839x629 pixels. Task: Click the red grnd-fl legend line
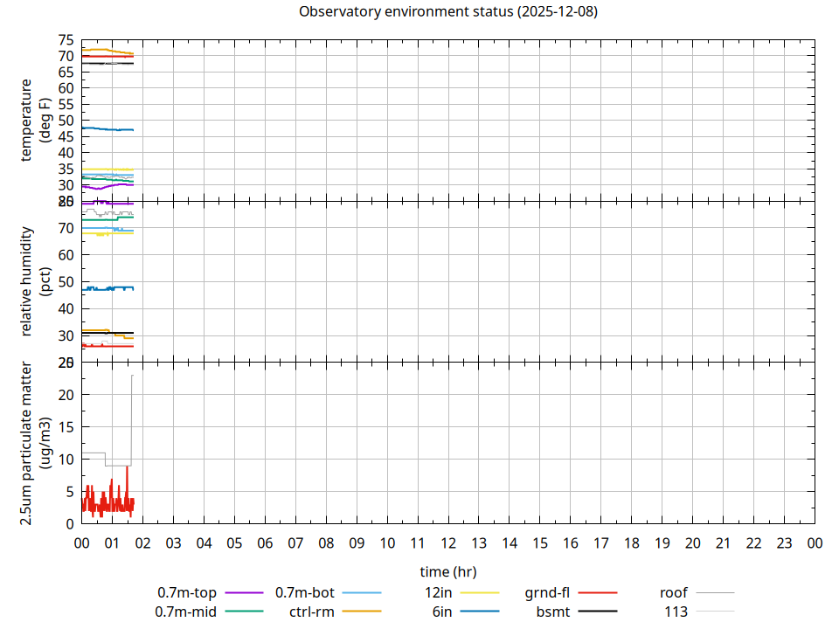pyautogui.click(x=598, y=592)
